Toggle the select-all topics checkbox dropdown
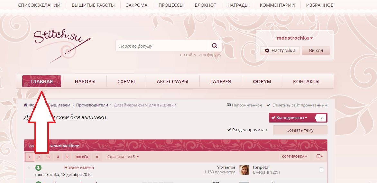This screenshot has height=183, width=377. pos(319,157)
